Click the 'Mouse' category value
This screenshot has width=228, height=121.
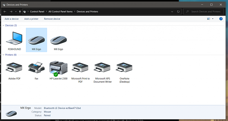47,112
